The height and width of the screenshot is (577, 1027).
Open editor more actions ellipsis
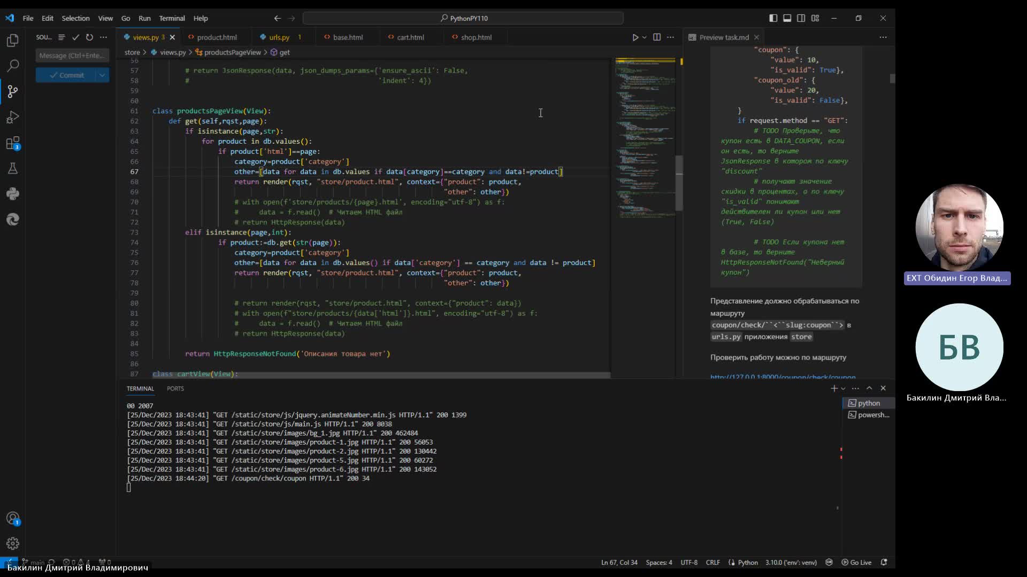pyautogui.click(x=671, y=37)
